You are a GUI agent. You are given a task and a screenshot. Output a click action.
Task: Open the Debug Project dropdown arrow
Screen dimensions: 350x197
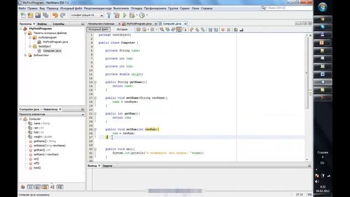coord(137,15)
